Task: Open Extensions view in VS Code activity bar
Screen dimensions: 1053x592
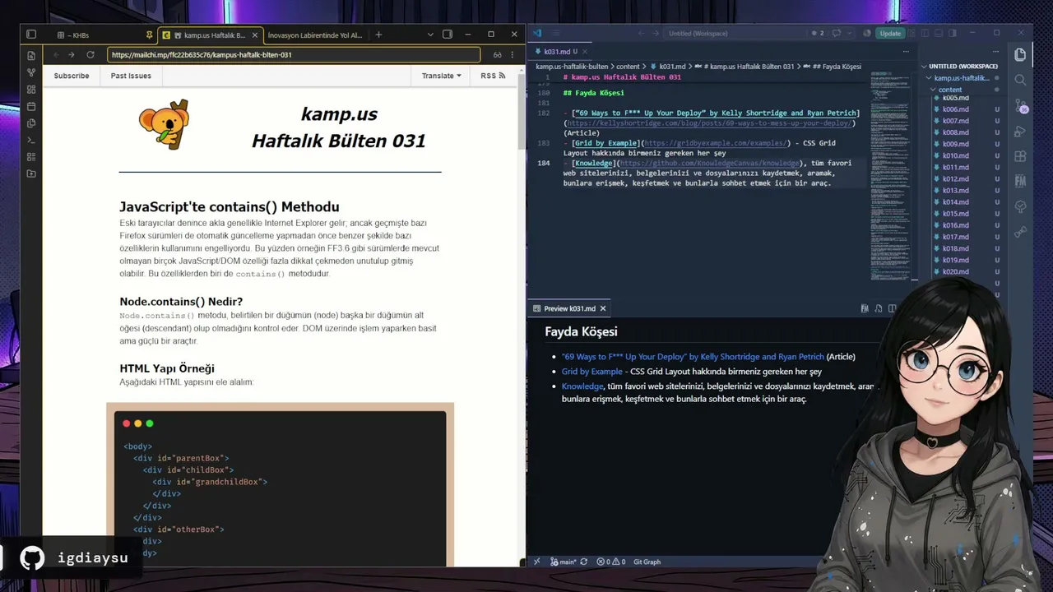Action: [1020, 156]
